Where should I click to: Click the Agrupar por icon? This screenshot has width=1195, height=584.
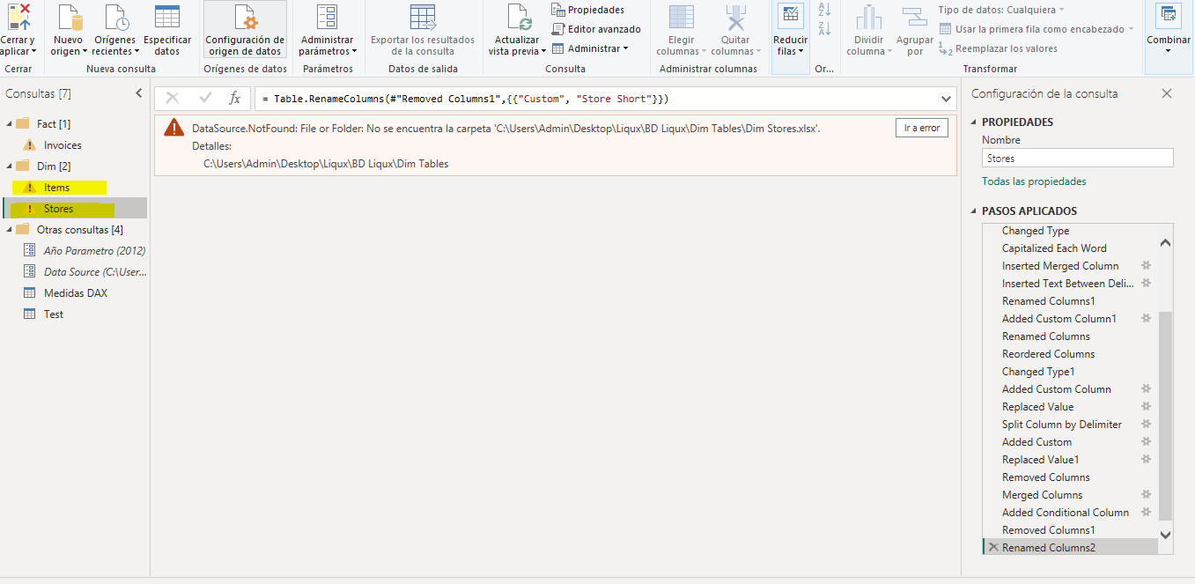[x=915, y=19]
